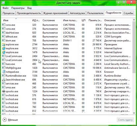Click the SearchIndexer.exe icon
This screenshot has width=137, height=126.
tap(4, 80)
